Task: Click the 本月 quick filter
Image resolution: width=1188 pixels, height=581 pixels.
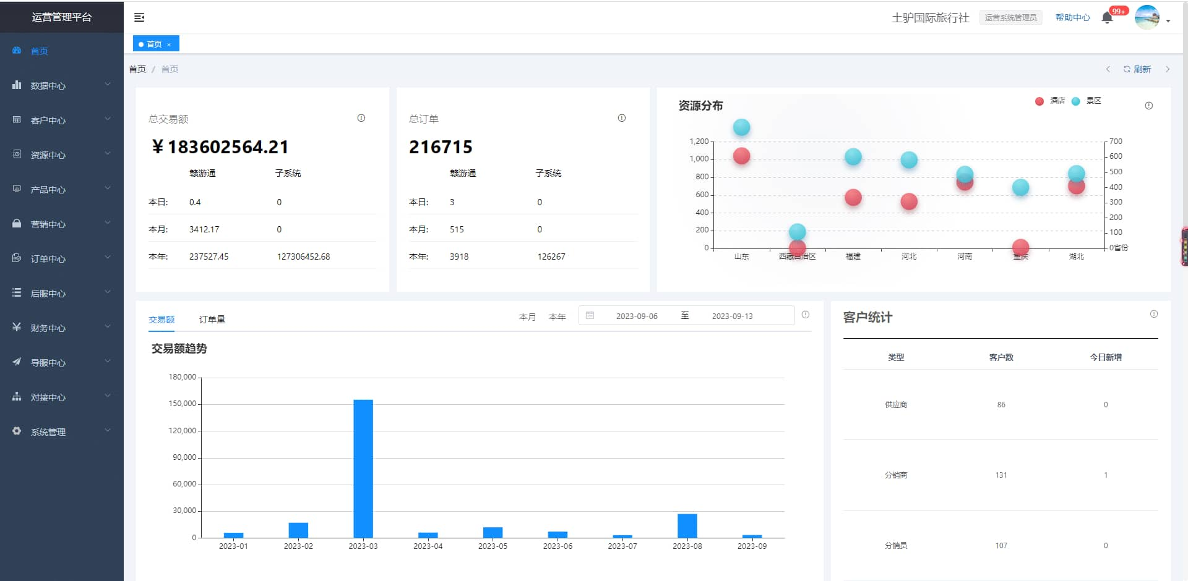Action: click(x=527, y=317)
